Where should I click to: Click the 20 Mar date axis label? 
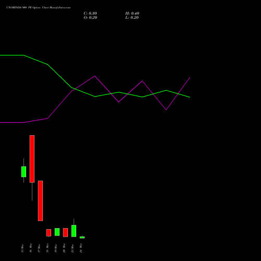64,248
